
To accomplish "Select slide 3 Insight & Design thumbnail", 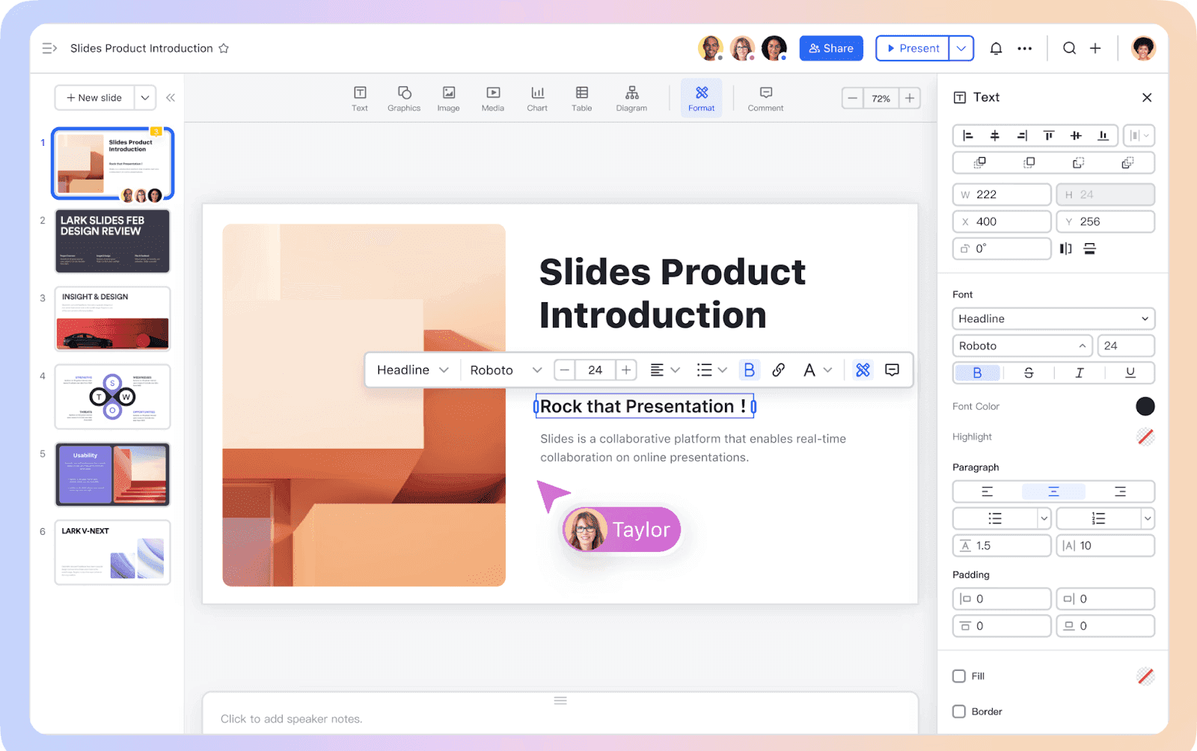I will pyautogui.click(x=112, y=319).
